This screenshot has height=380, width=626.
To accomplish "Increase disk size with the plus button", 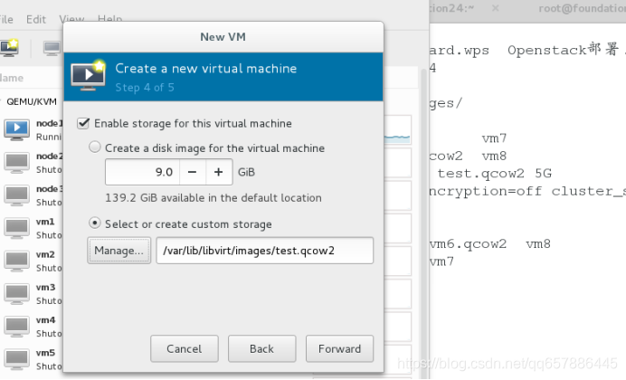I will pos(218,172).
